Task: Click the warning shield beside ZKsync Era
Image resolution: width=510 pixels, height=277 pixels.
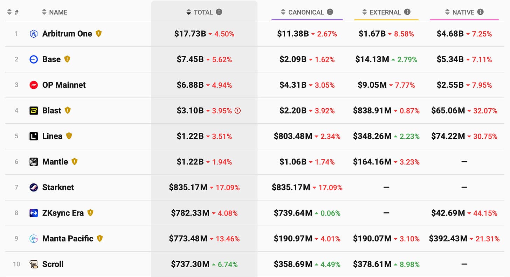Action: (90, 213)
